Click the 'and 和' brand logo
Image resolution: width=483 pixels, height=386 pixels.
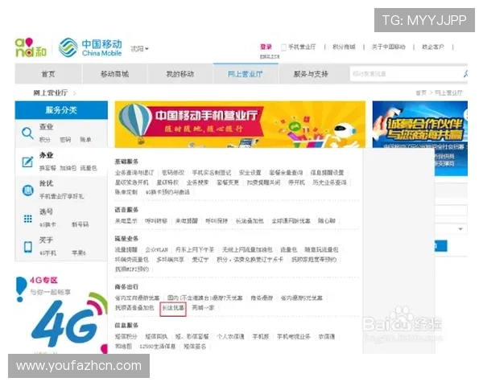click(31, 47)
